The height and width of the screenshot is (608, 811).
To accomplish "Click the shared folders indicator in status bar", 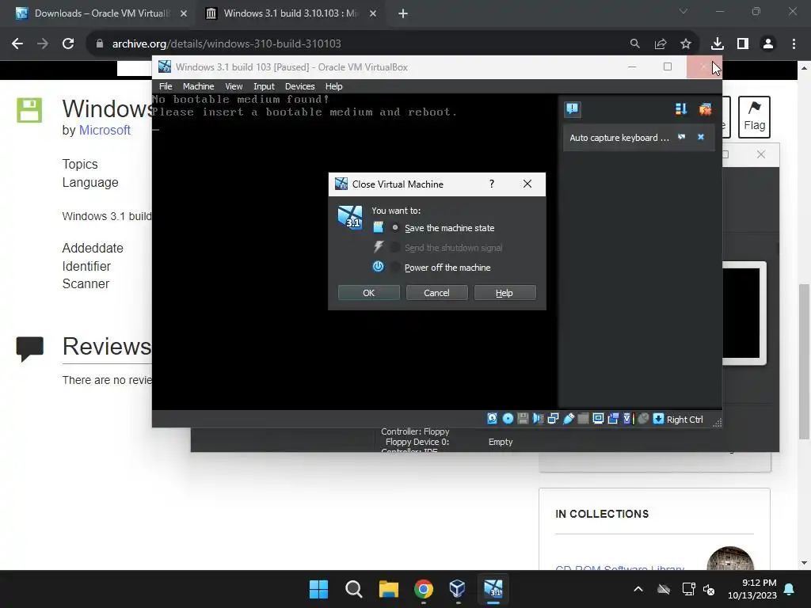I will pos(583,419).
